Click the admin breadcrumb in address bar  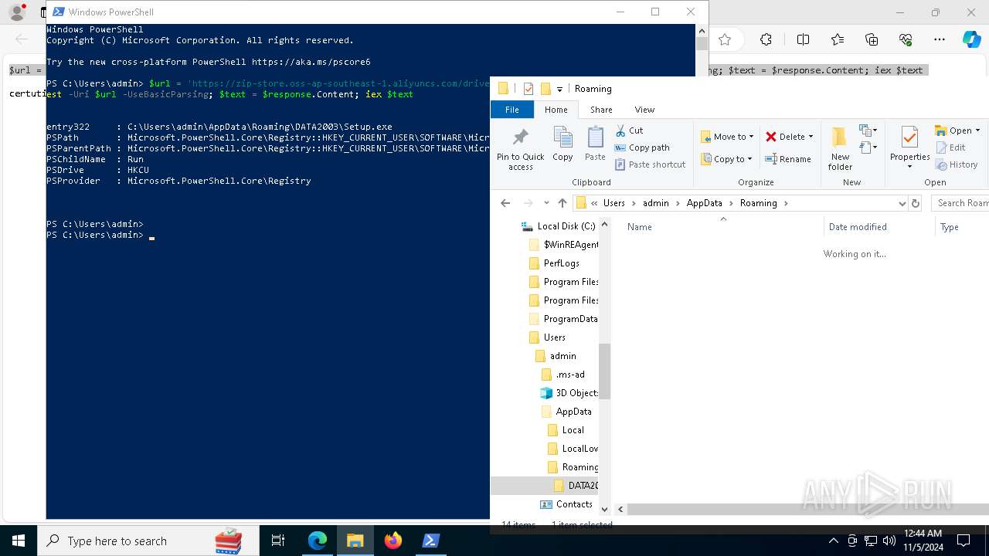coord(656,203)
